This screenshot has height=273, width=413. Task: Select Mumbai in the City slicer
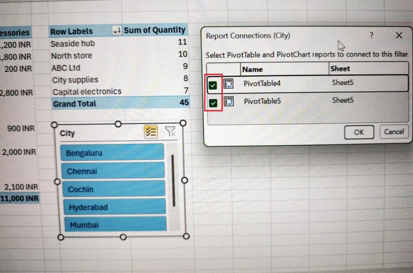pyautogui.click(x=116, y=224)
